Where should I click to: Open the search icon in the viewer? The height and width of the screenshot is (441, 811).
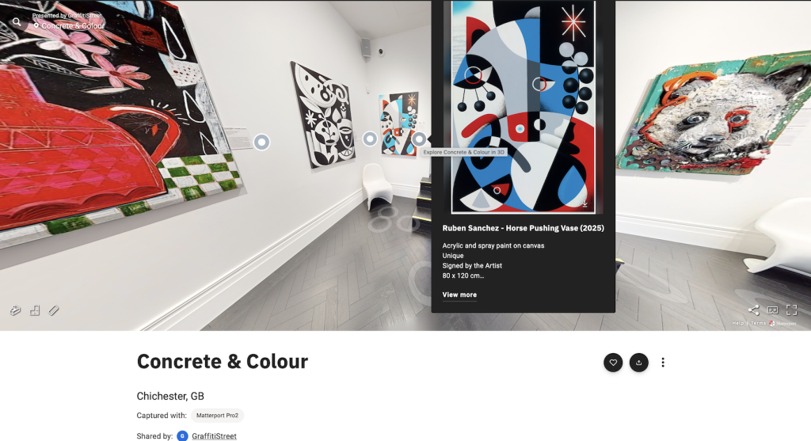coord(17,21)
